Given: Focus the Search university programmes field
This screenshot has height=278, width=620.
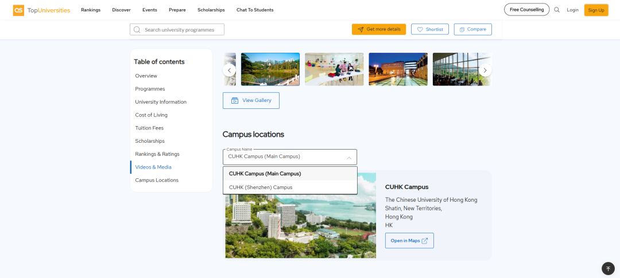Looking at the screenshot, I should pyautogui.click(x=177, y=30).
